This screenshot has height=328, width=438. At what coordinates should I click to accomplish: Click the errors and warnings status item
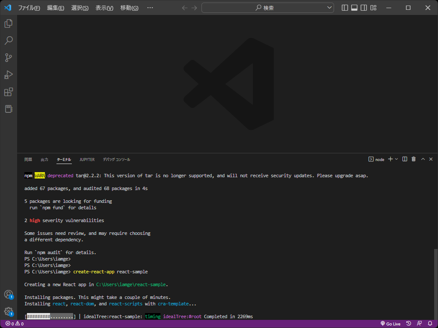[15, 324]
